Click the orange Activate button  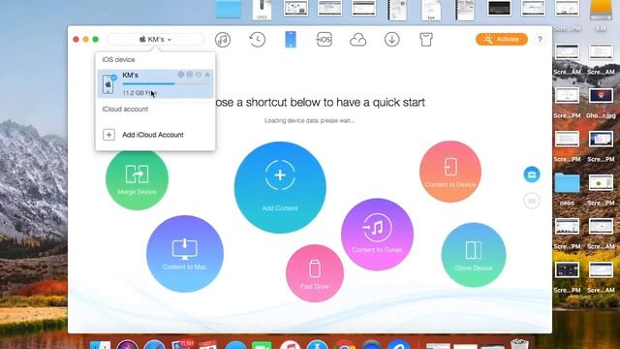[502, 39]
